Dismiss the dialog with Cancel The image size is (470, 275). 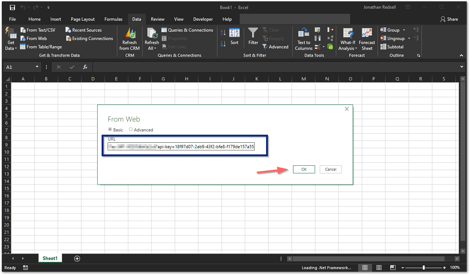[x=331, y=169]
